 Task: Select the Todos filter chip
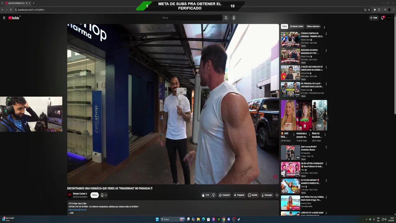click(284, 26)
